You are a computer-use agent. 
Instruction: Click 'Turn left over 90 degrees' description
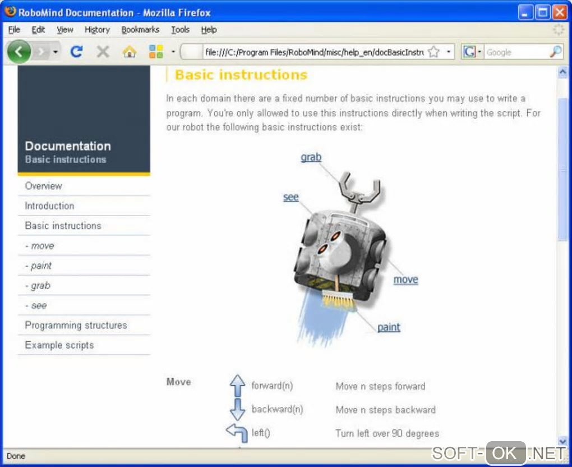click(x=387, y=433)
